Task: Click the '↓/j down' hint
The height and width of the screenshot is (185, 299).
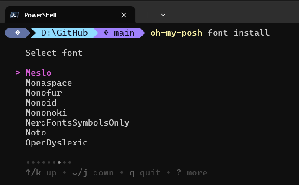Action: tap(93, 173)
